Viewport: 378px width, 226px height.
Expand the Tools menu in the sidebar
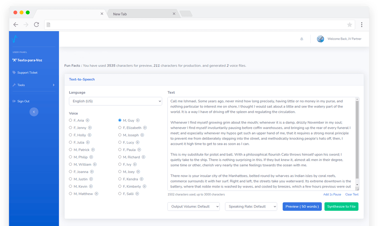click(33, 85)
